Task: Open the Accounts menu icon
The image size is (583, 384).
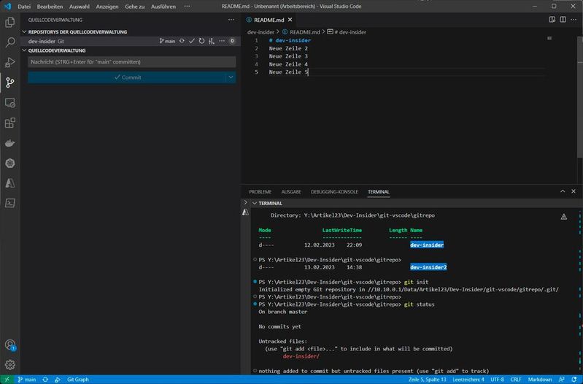Action: coord(10,345)
